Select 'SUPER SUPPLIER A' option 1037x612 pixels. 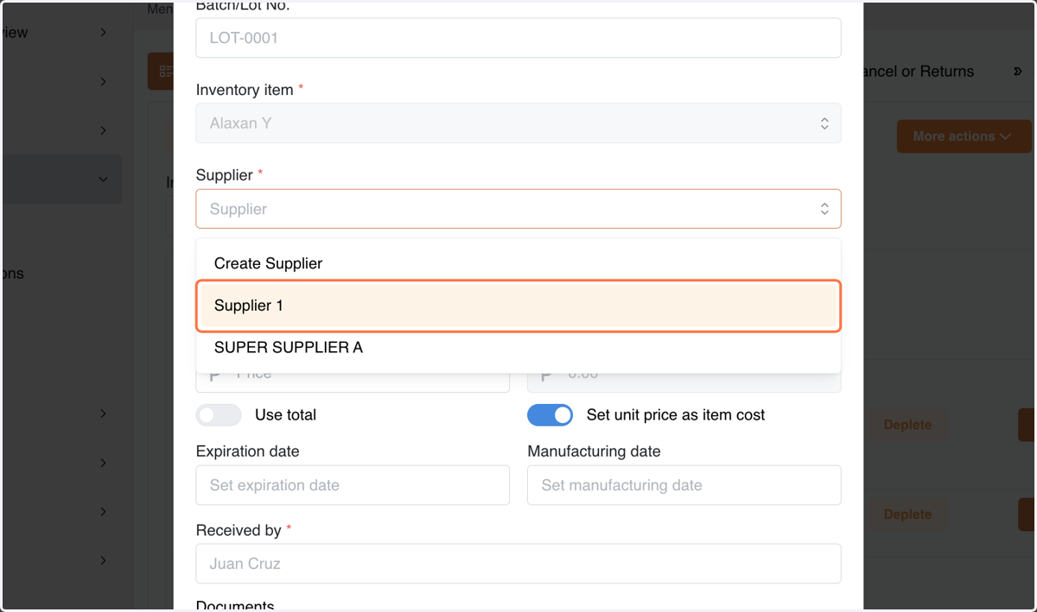[x=518, y=347]
